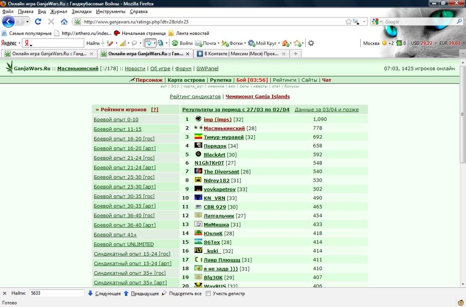This screenshot has height=307, width=466.
Task: Click the orange Yandex money wallet icon
Action: (285, 43)
